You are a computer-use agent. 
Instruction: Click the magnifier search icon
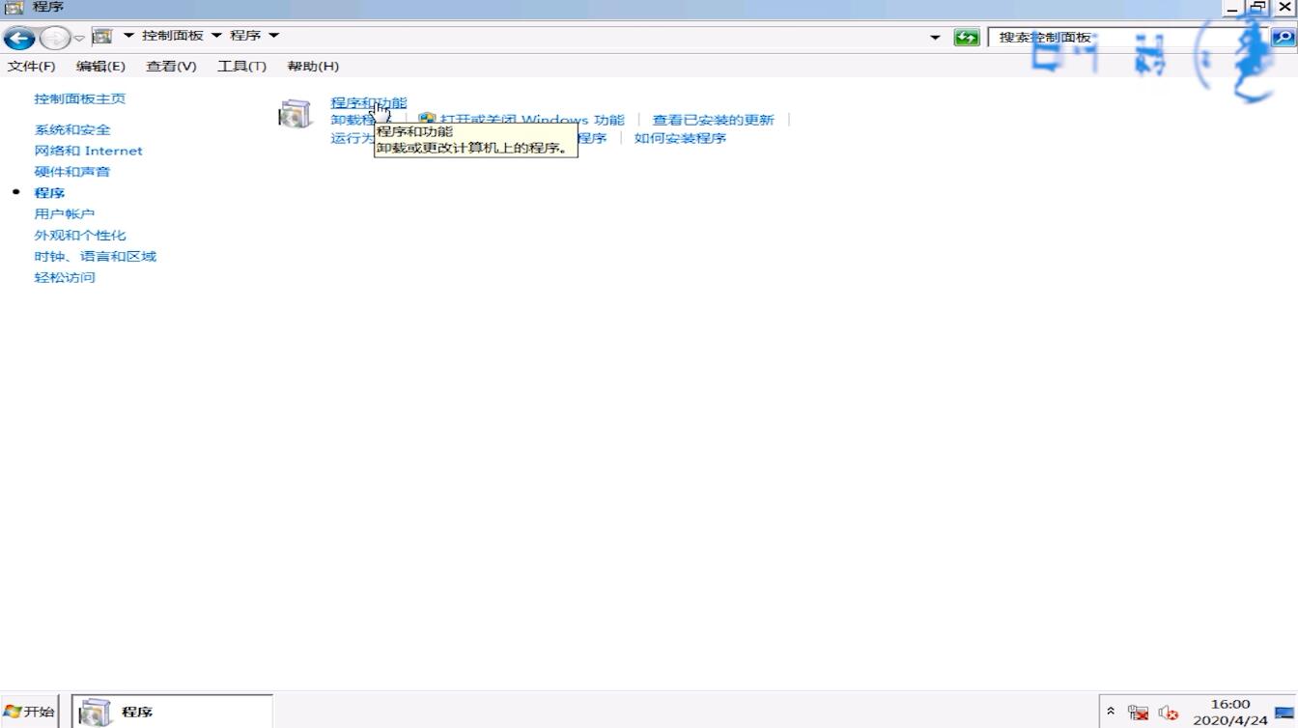click(x=1284, y=38)
